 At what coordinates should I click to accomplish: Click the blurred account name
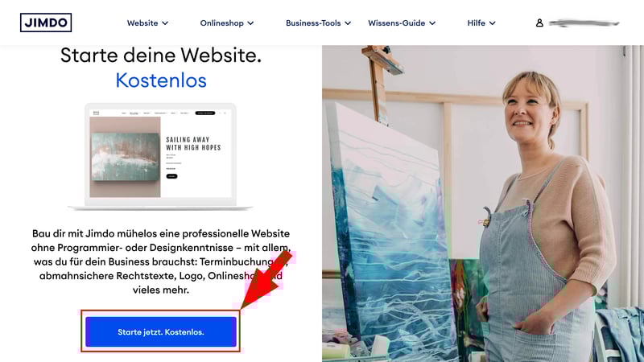point(584,23)
